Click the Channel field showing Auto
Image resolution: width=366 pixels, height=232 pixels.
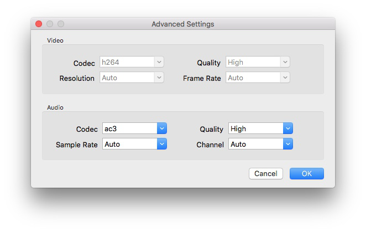[255, 145]
